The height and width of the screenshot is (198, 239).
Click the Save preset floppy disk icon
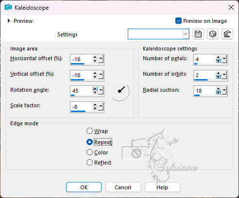click(198, 34)
